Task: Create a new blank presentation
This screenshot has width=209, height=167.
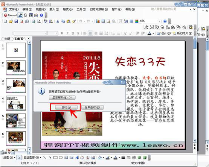Action: [x=5, y=21]
